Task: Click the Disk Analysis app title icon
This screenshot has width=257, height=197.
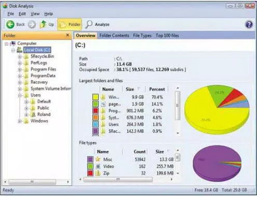Action: click(x=5, y=6)
